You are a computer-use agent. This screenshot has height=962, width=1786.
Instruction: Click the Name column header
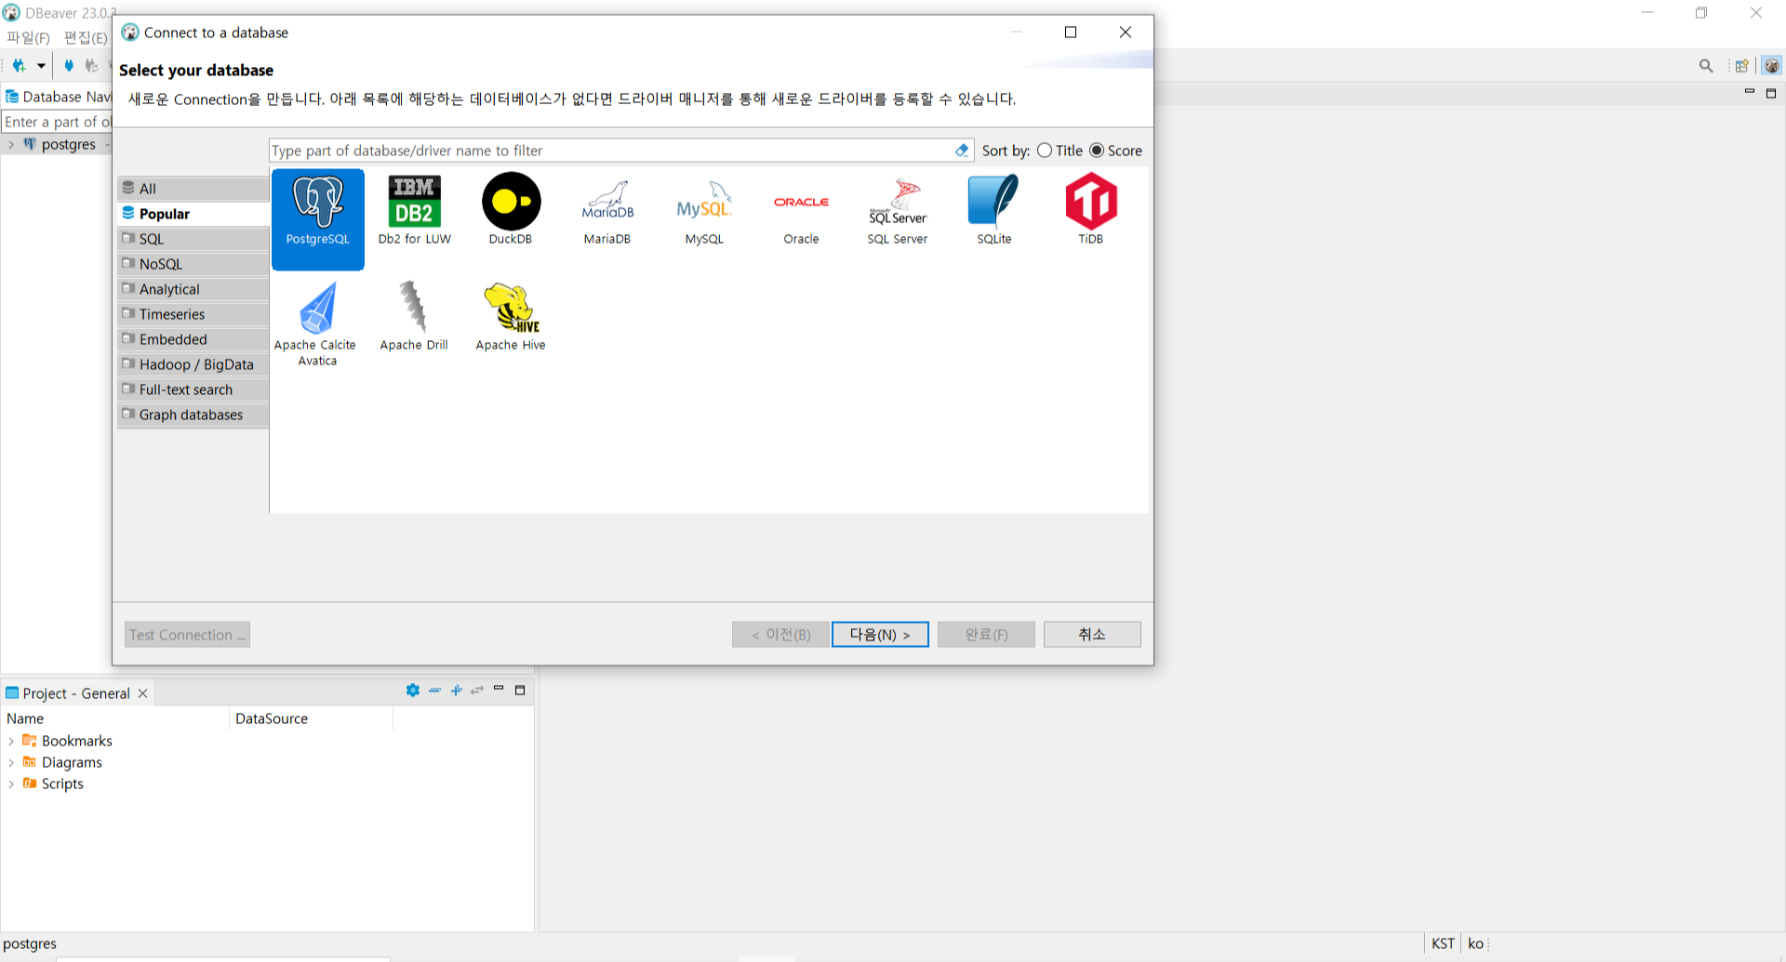[115, 718]
